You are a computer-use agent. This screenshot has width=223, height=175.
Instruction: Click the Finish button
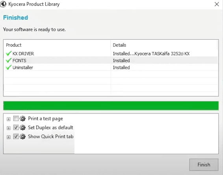(x=204, y=165)
